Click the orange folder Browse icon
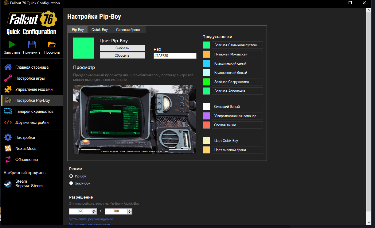The width and height of the screenshot is (375, 228). coord(52,44)
